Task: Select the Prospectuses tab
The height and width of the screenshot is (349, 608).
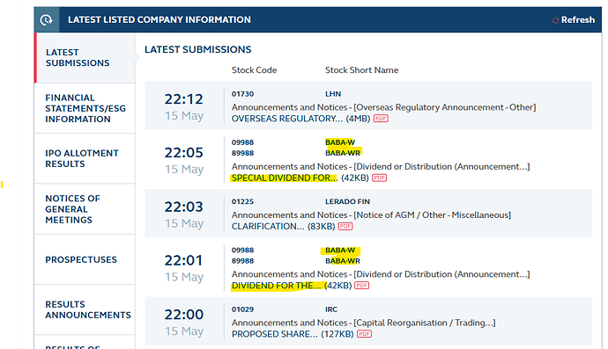Action: [x=85, y=259]
